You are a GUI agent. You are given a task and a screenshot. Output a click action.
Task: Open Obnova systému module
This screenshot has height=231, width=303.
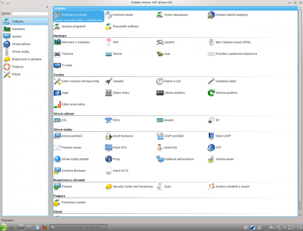223,93
